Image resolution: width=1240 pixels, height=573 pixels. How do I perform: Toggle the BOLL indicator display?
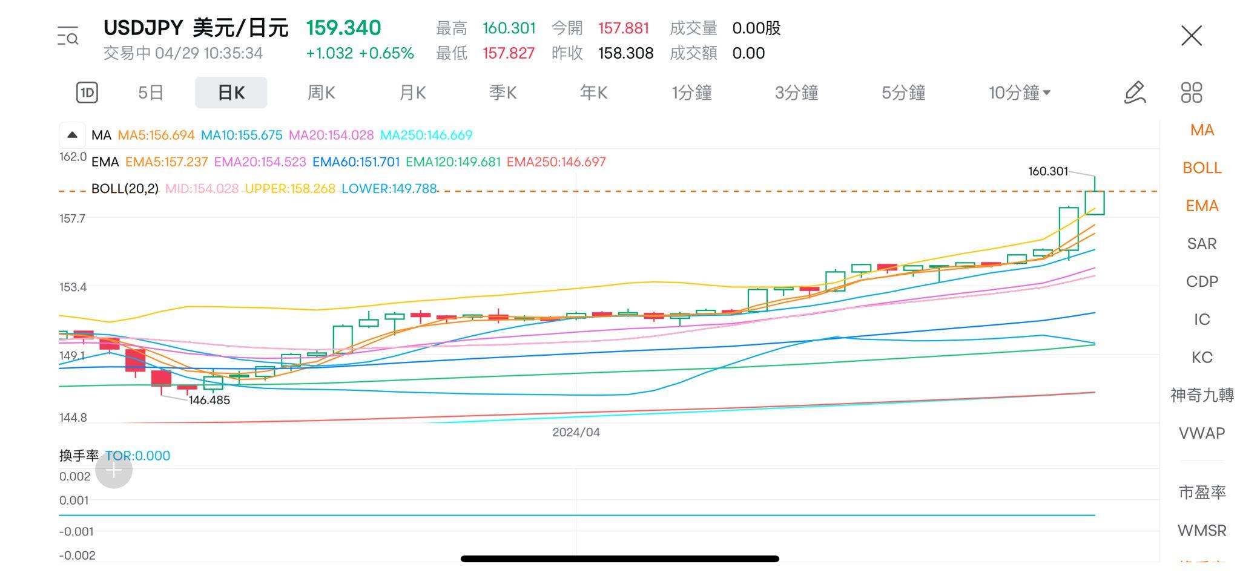tap(1202, 168)
